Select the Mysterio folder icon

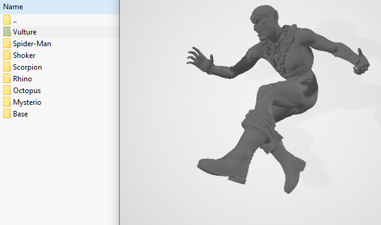(7, 102)
